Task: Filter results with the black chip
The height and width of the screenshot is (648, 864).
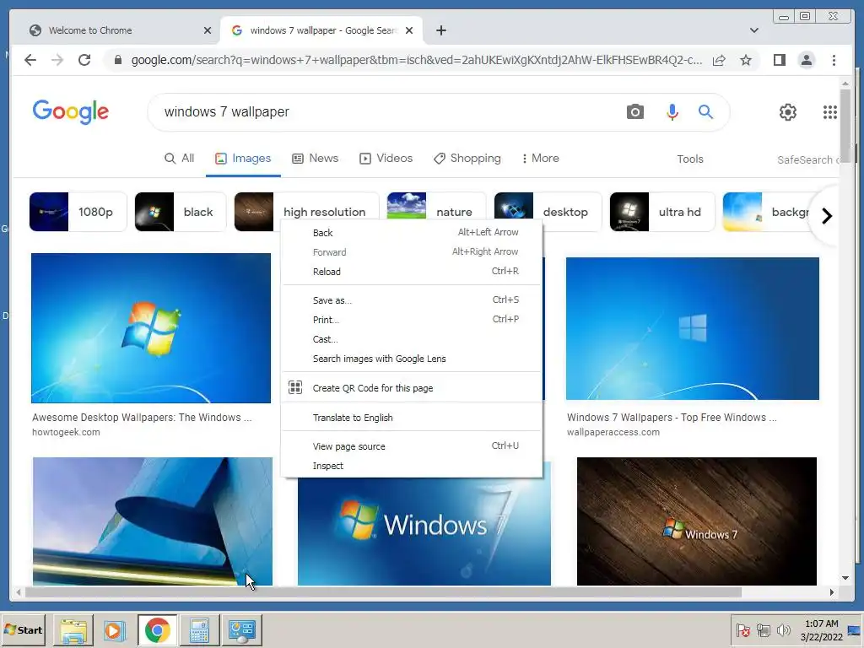Action: click(x=181, y=212)
